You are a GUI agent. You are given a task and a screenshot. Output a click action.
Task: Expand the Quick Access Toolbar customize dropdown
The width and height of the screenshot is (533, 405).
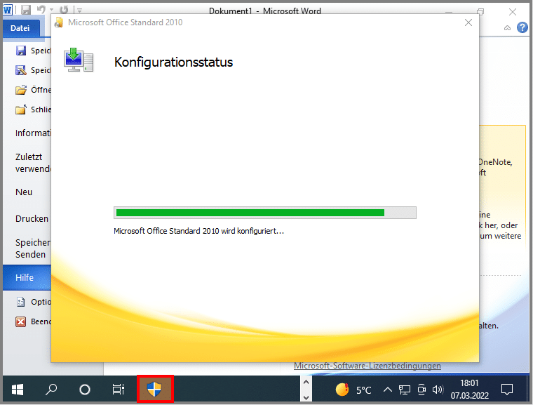(x=79, y=11)
